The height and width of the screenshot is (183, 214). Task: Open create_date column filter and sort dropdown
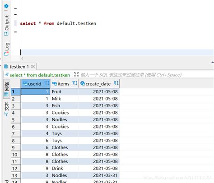point(116,83)
